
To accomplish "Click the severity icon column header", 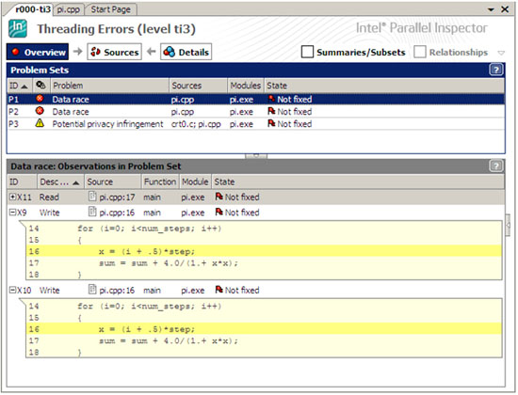I will click(40, 86).
